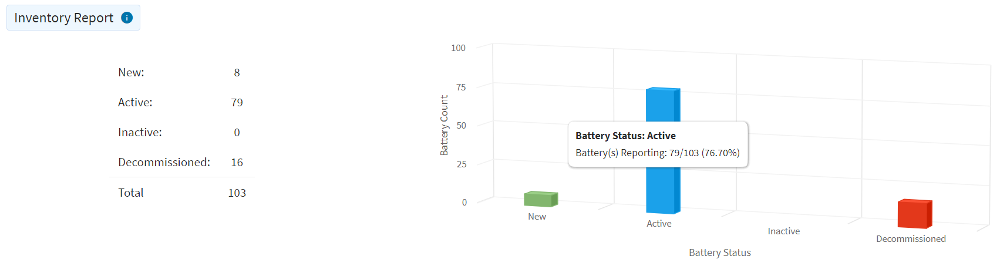Click the Inactive count value 0
Image resolution: width=1000 pixels, height=266 pixels.
pyautogui.click(x=237, y=133)
